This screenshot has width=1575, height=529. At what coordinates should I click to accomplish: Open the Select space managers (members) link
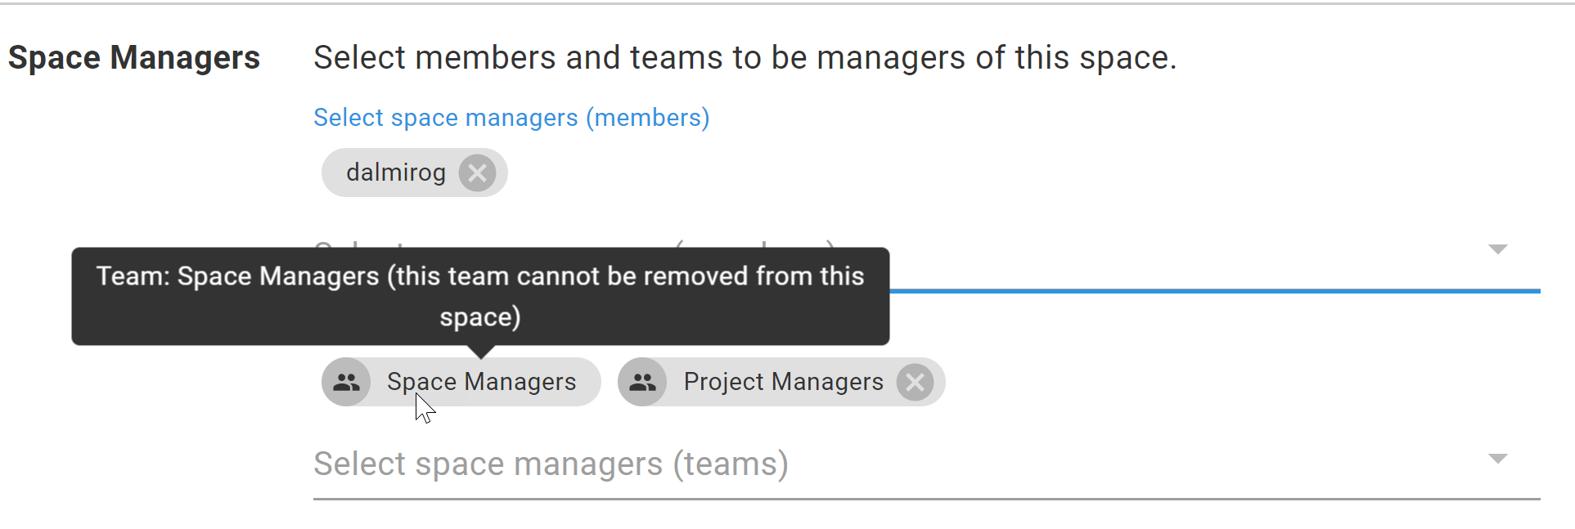coord(511,117)
